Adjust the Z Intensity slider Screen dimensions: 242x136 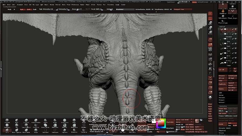pos(63,9)
